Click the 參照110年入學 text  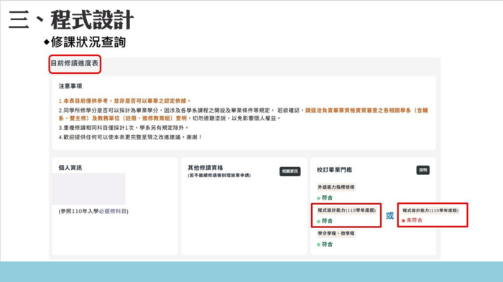(78, 211)
